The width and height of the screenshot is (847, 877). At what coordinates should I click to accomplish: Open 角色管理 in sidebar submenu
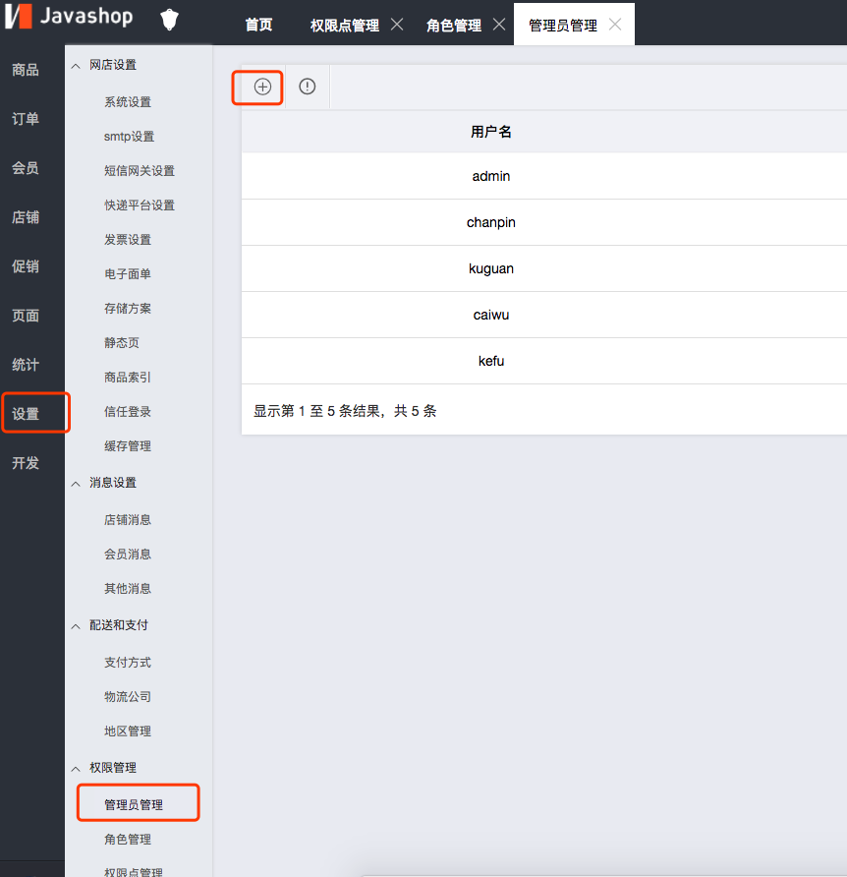coord(128,839)
